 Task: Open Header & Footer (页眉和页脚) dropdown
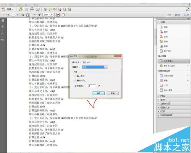(188, 76)
